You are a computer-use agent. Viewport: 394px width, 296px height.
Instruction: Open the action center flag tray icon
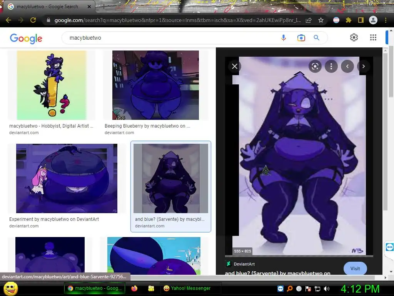308,289
